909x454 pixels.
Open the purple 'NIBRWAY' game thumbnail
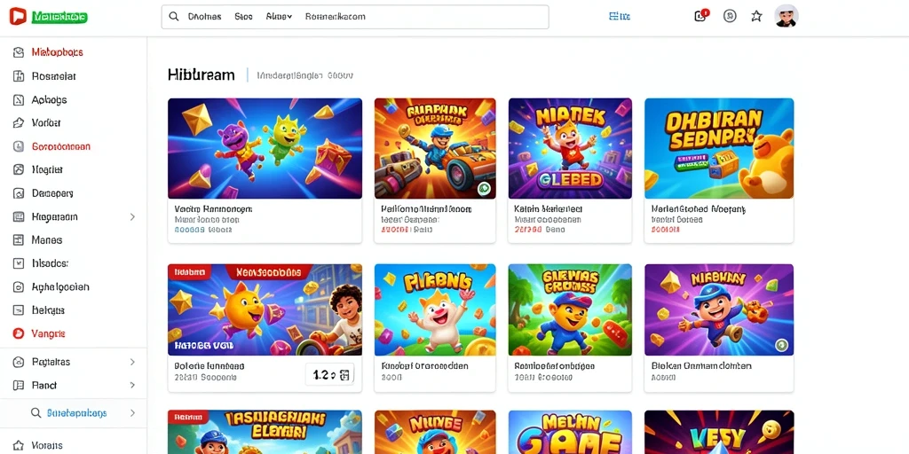coord(719,309)
